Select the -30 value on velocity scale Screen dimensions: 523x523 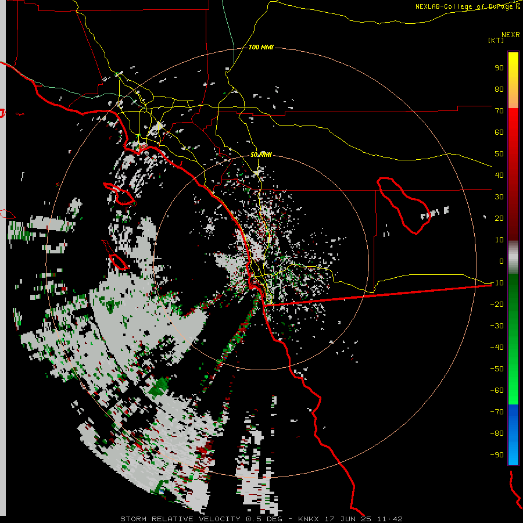pyautogui.click(x=497, y=326)
